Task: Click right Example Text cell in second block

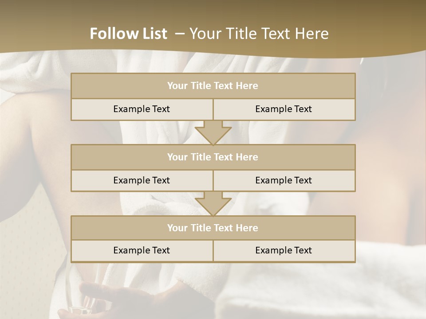Action: (x=284, y=181)
